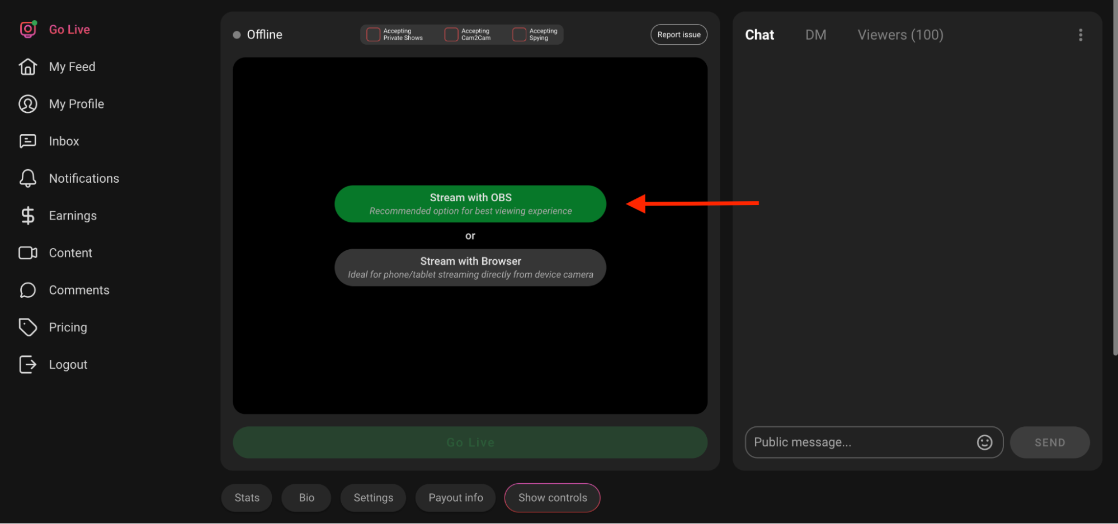
Task: Open the chat options three-dot menu
Action: pos(1081,34)
